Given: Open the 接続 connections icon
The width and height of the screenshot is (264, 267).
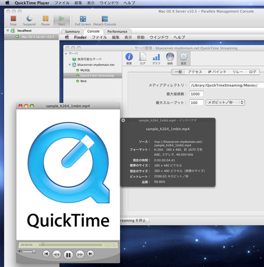Looking at the screenshot, I should (x=170, y=59).
